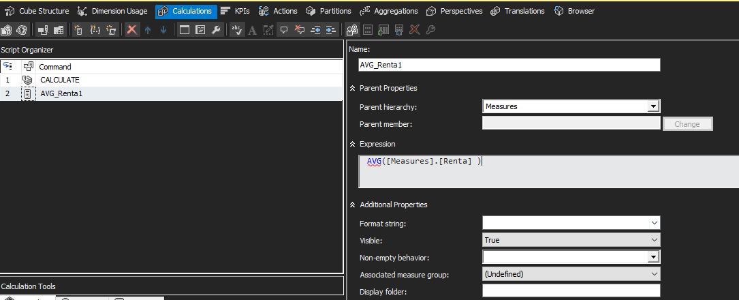
Task: Click the Command column header
Action: coord(55,67)
